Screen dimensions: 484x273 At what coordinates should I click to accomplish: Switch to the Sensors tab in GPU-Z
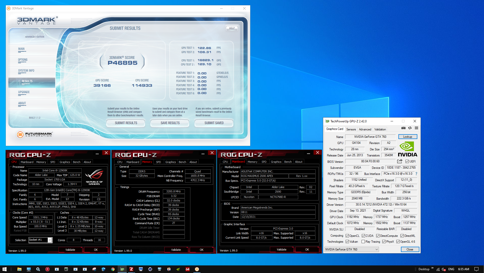(x=351, y=129)
